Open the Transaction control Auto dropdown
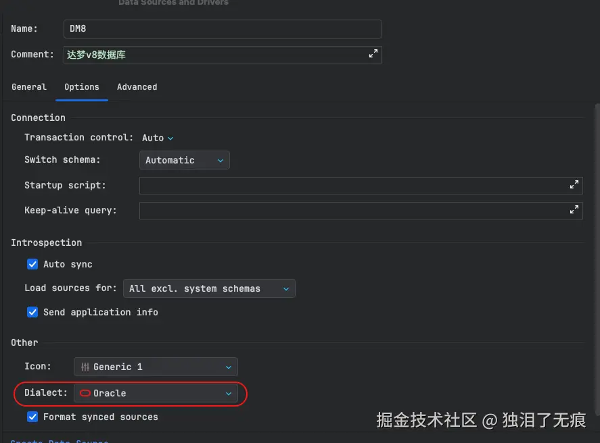Image resolution: width=600 pixels, height=443 pixels. (x=158, y=138)
